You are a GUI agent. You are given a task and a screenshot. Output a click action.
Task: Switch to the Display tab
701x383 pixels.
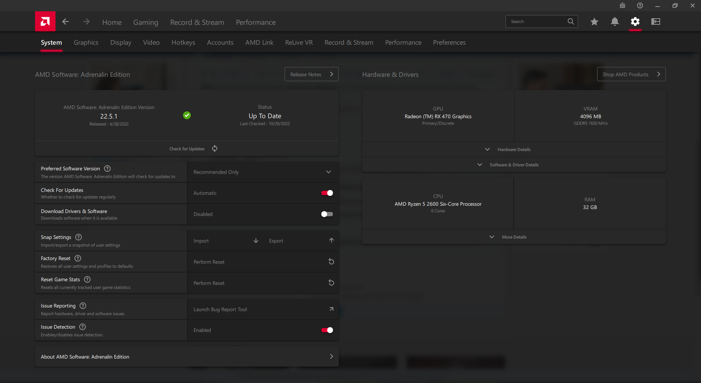(x=121, y=42)
